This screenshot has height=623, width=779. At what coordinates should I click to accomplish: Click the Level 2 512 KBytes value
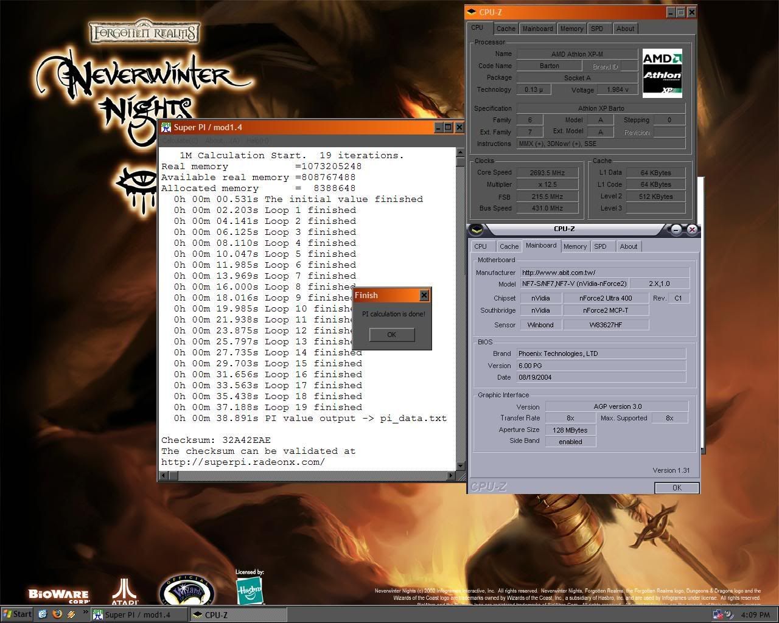pyautogui.click(x=657, y=197)
